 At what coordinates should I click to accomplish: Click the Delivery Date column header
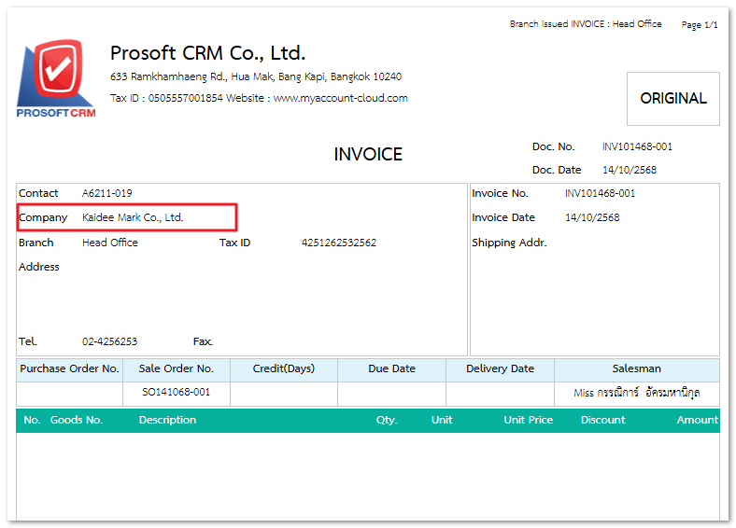click(500, 368)
